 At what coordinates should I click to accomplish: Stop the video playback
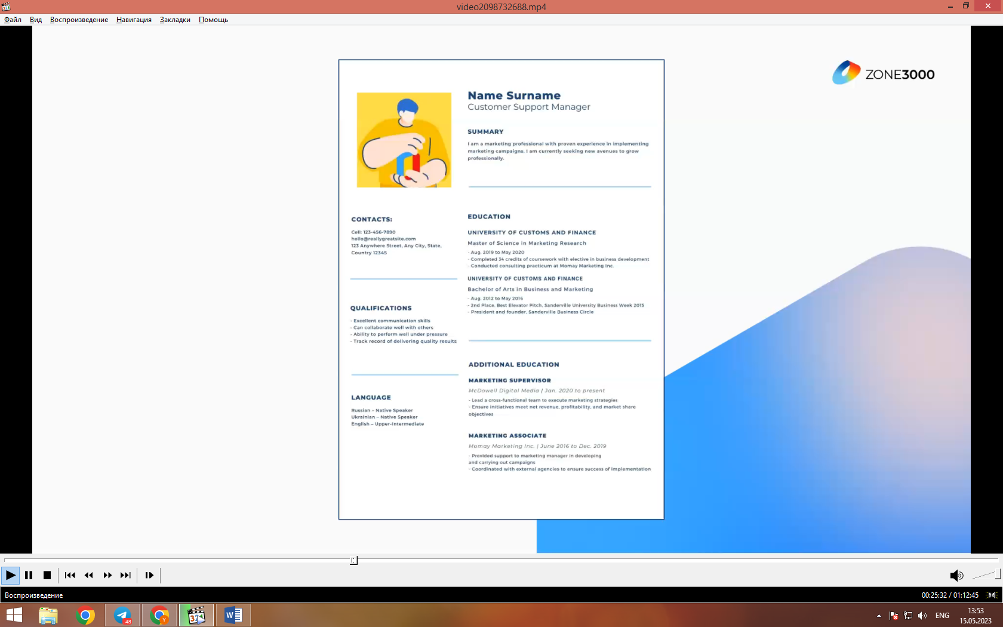47,575
